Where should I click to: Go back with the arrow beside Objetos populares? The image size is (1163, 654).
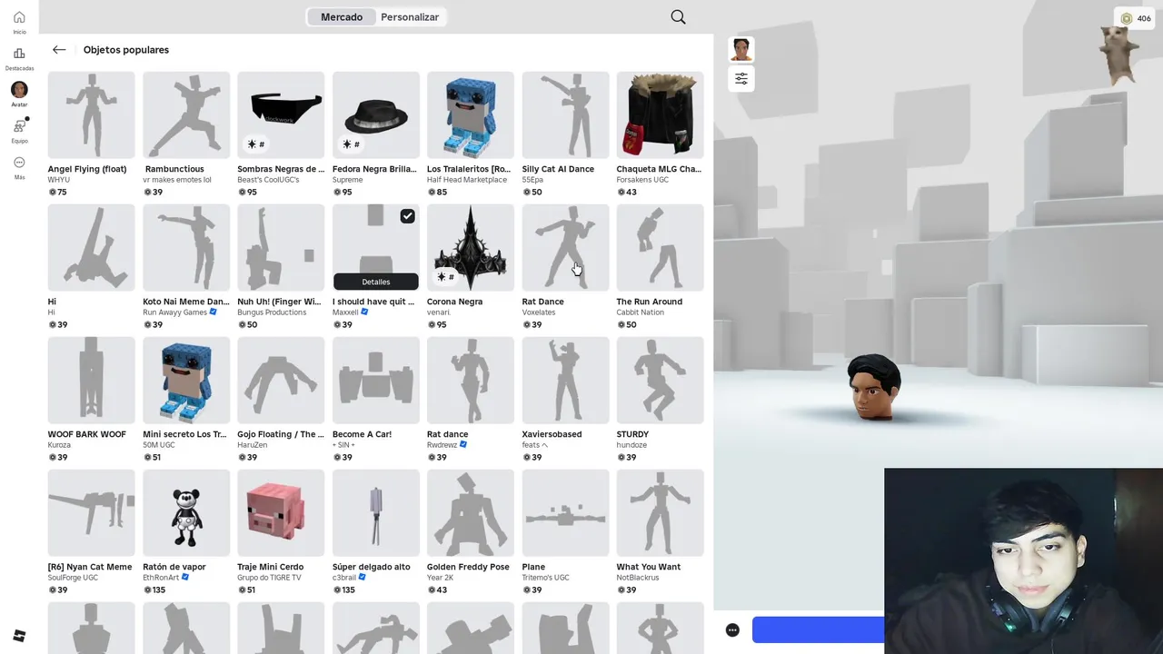click(x=59, y=50)
